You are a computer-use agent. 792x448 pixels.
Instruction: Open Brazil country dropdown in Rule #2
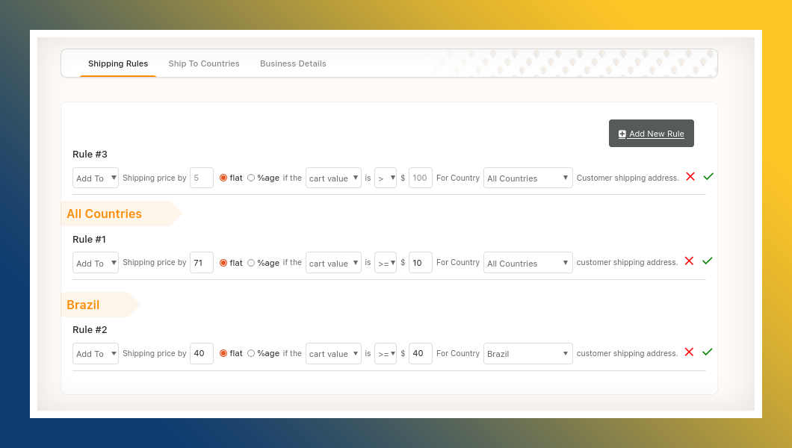528,353
